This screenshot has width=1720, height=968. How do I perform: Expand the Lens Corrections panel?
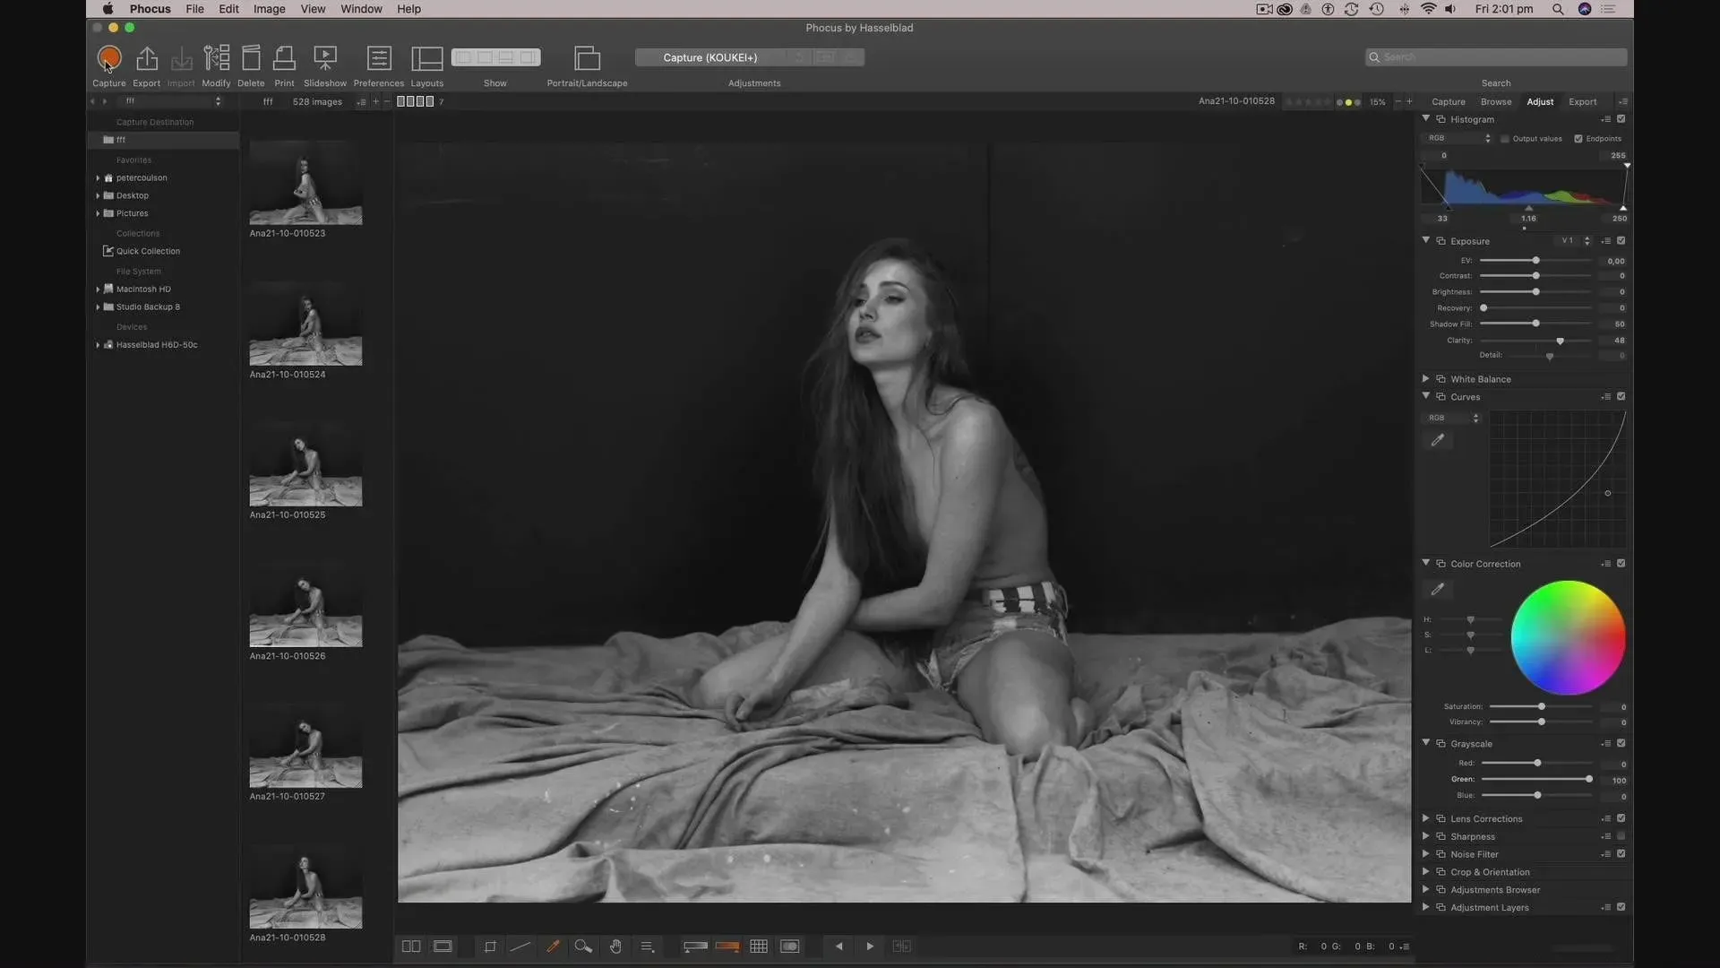point(1425,818)
